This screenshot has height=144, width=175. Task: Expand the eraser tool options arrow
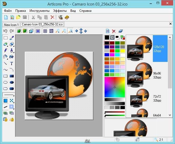pyautogui.click(x=13, y=46)
